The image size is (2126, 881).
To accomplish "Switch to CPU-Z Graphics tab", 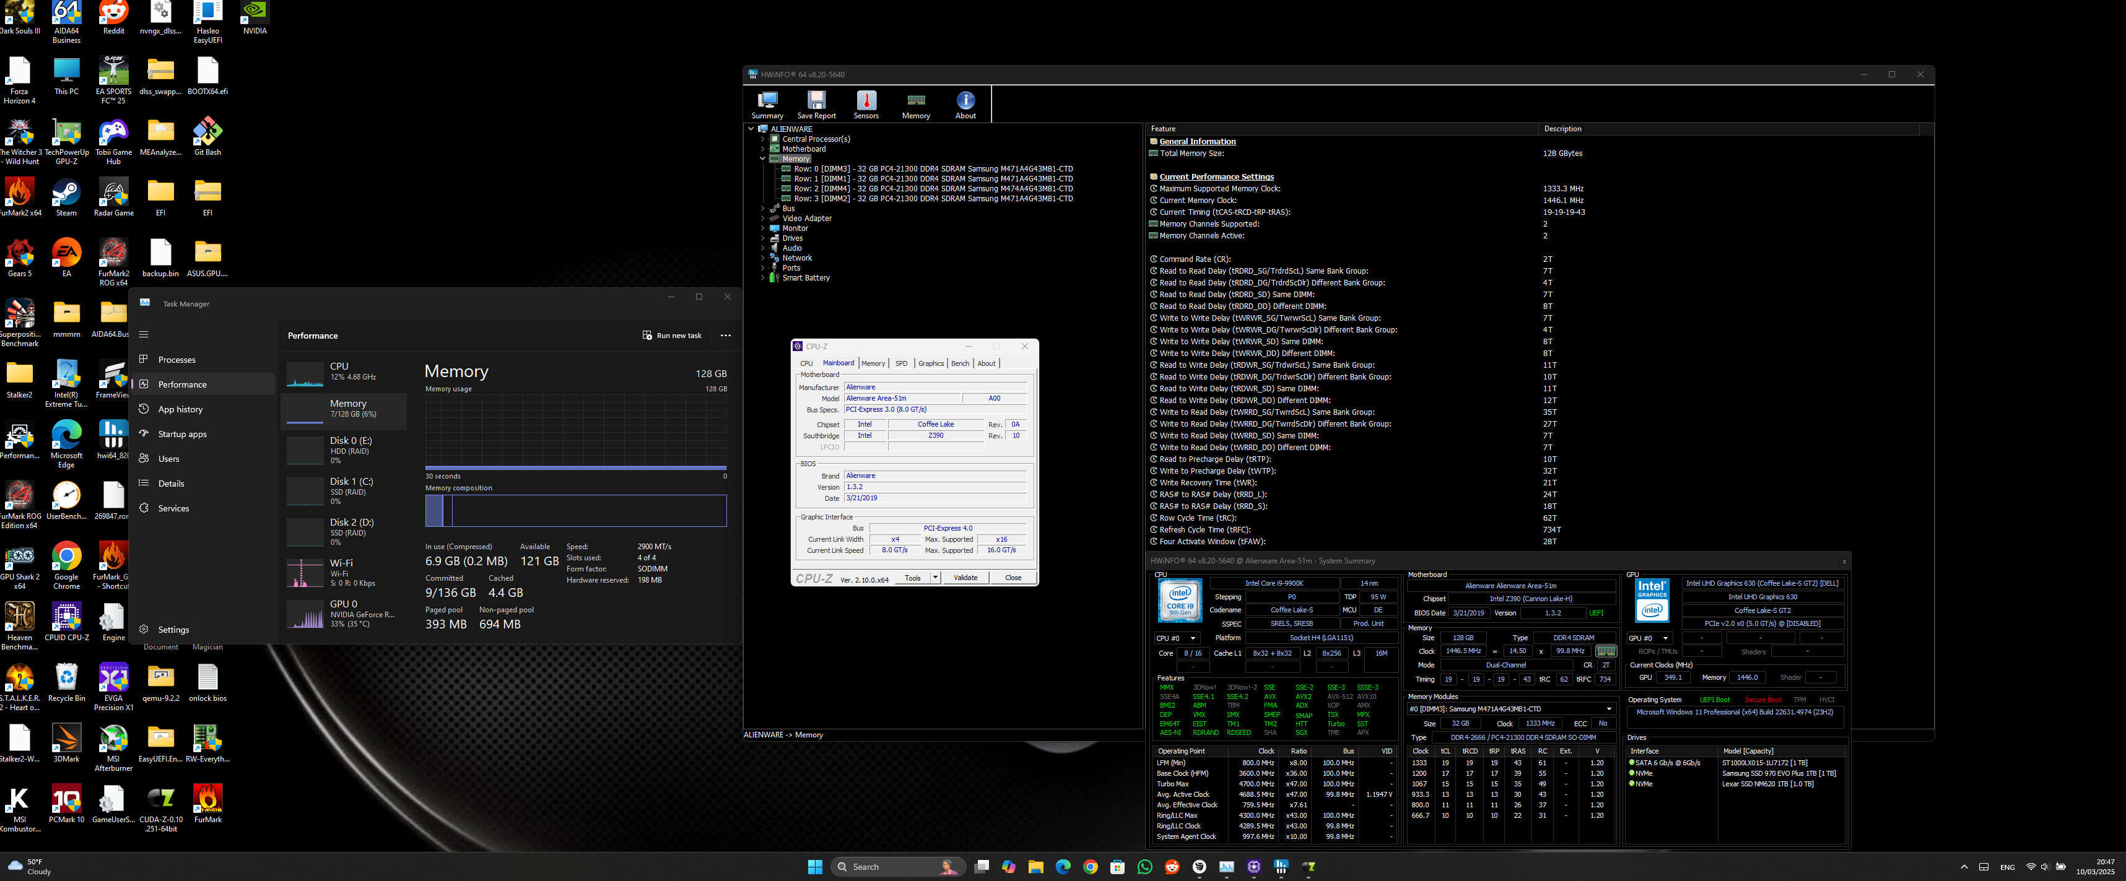I will coord(931,363).
